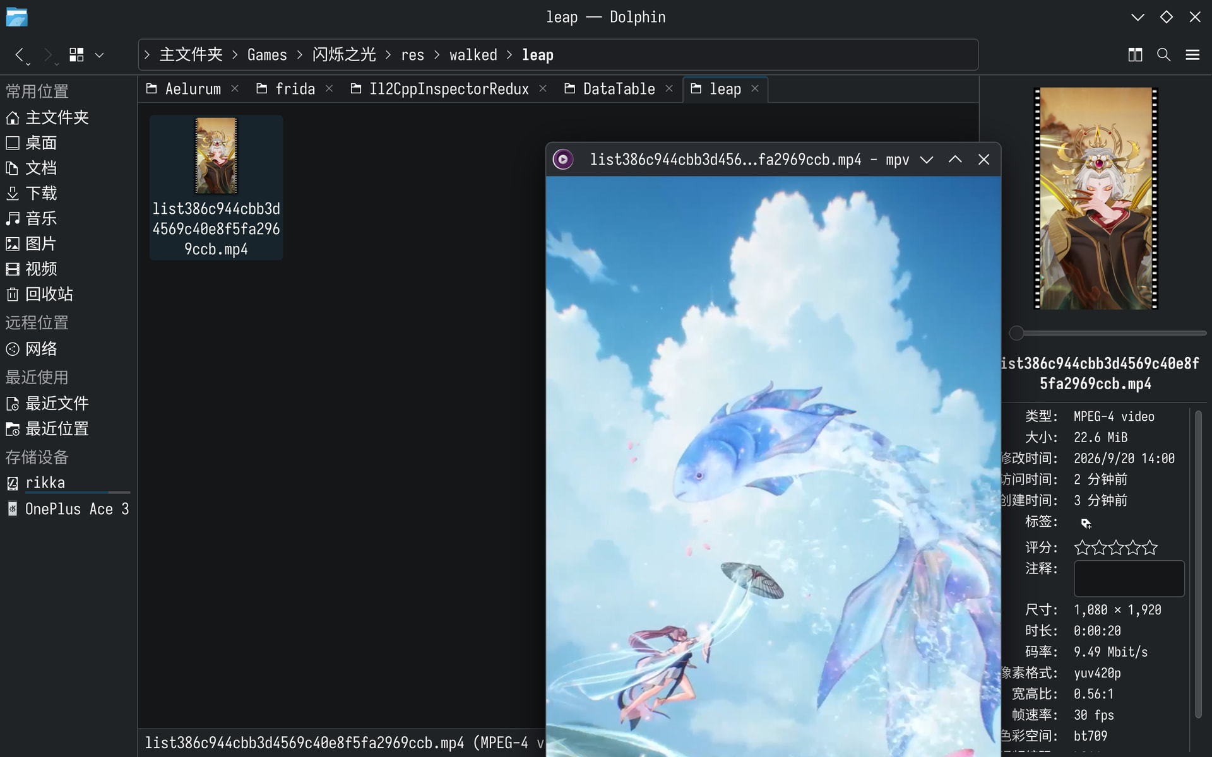Navigate to res in breadcrumb
This screenshot has width=1212, height=757.
click(412, 55)
